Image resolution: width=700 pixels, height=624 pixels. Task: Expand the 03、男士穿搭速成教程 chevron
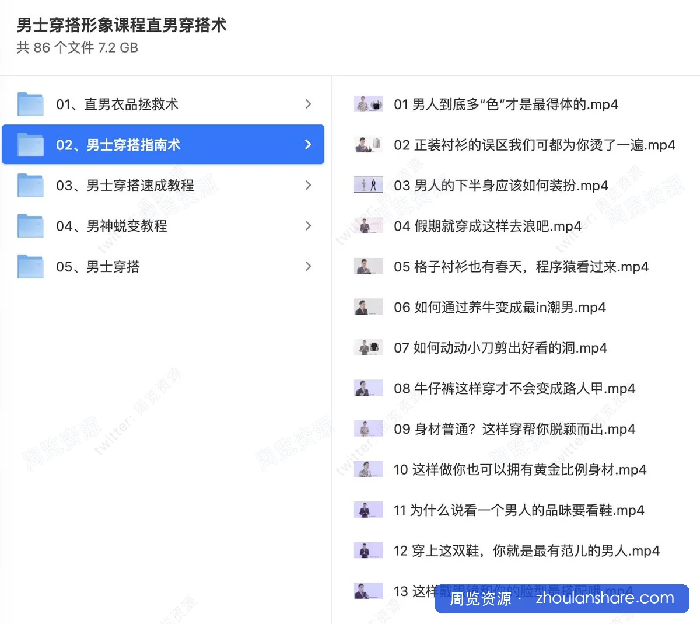(x=309, y=186)
